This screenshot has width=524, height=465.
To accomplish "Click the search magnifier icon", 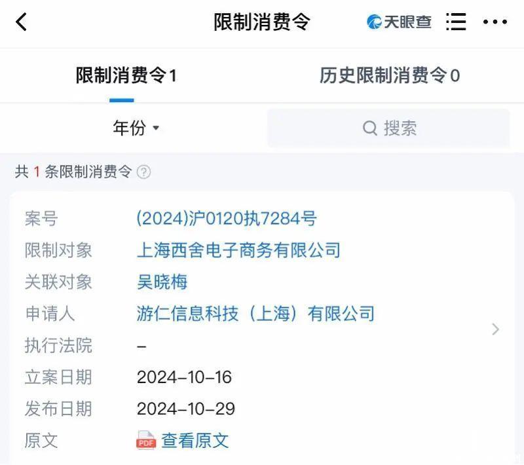I will pos(369,128).
